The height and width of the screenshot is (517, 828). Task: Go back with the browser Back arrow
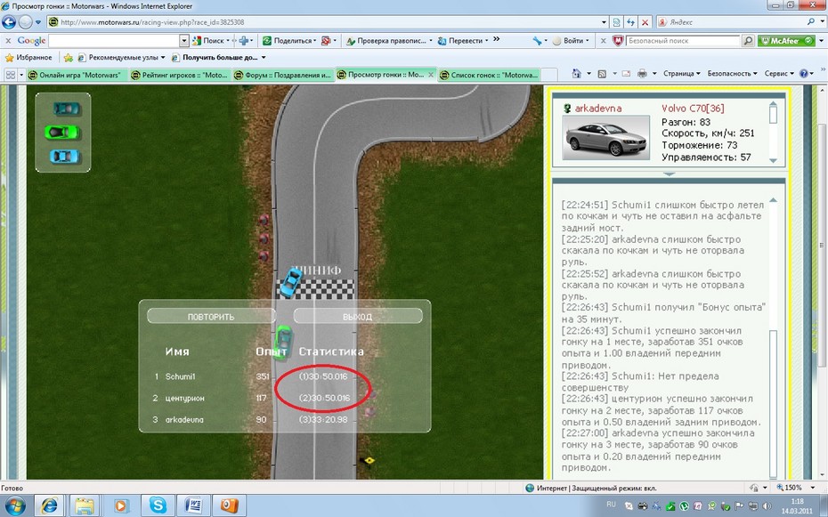pos(8,22)
